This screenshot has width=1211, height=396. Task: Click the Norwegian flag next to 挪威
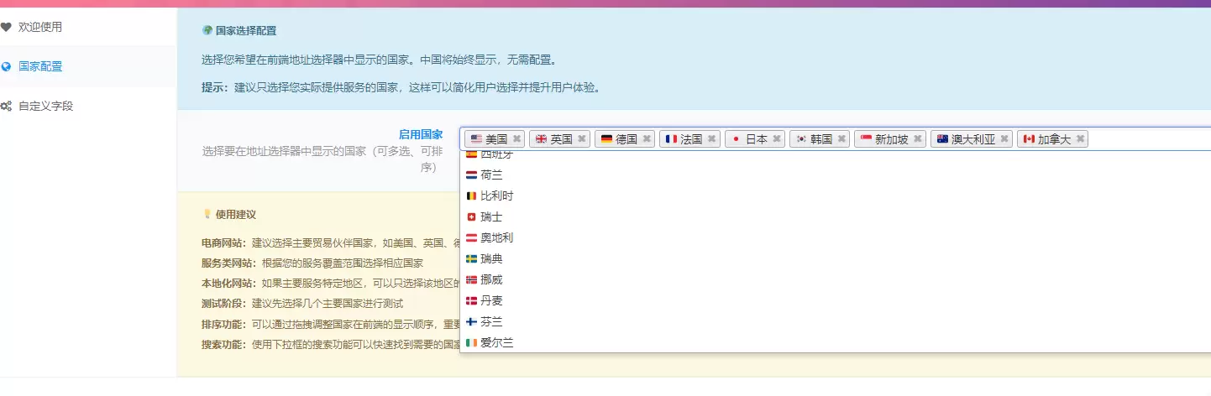point(471,279)
